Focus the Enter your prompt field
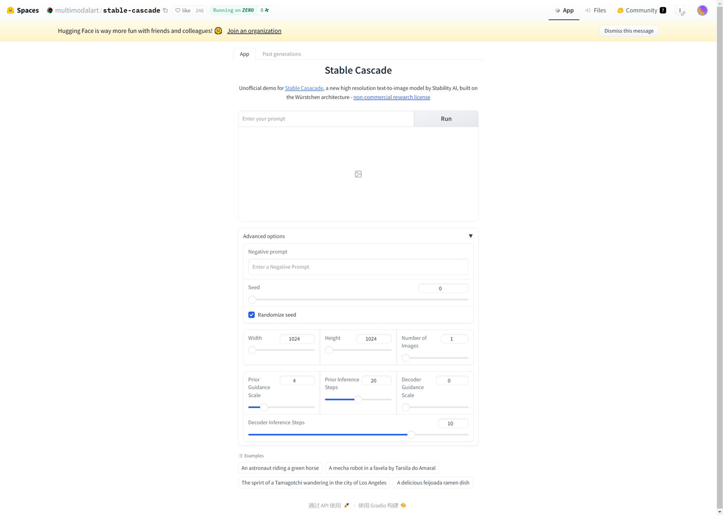723x515 pixels. click(x=326, y=119)
